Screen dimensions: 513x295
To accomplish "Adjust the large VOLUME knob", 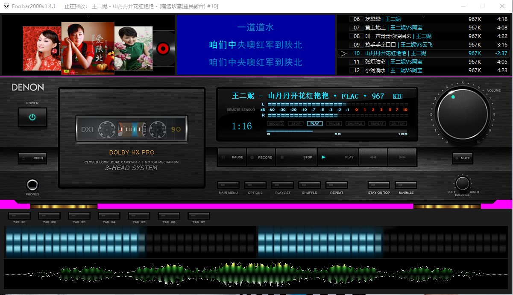I will [463, 114].
